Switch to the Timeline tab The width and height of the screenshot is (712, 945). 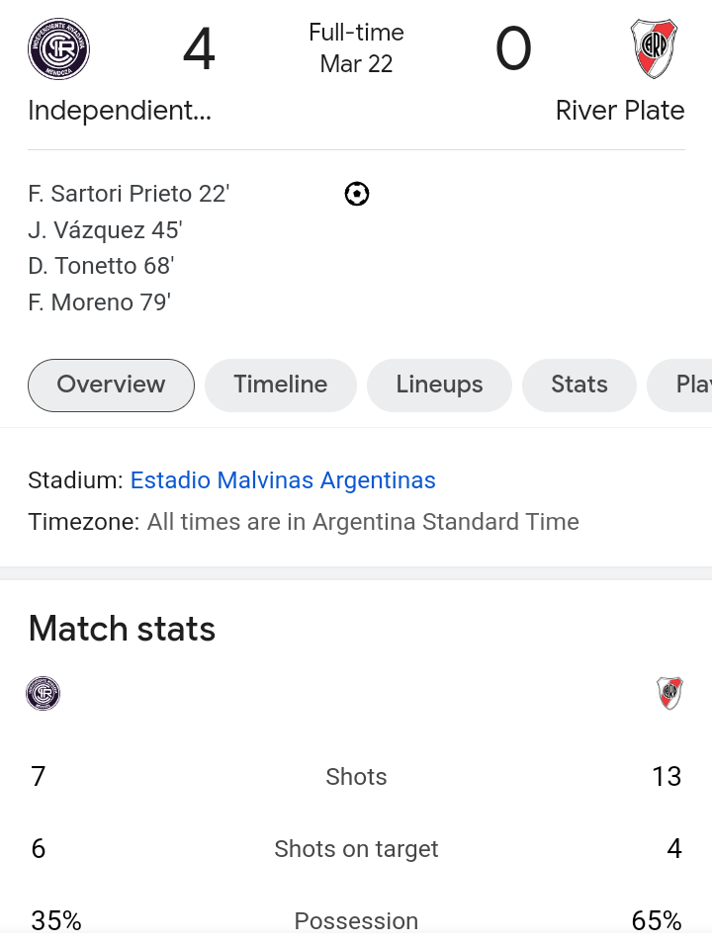coord(280,385)
